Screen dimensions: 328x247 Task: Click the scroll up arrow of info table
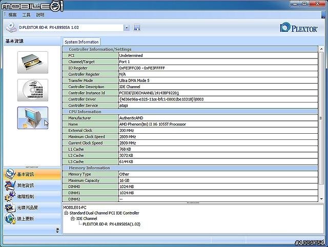point(321,49)
